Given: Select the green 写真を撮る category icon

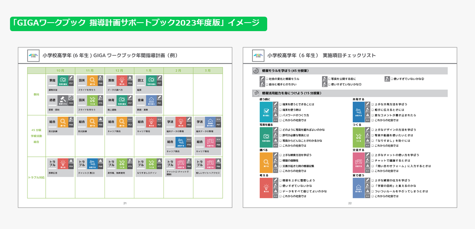Looking at the screenshot, I should [266, 137].
